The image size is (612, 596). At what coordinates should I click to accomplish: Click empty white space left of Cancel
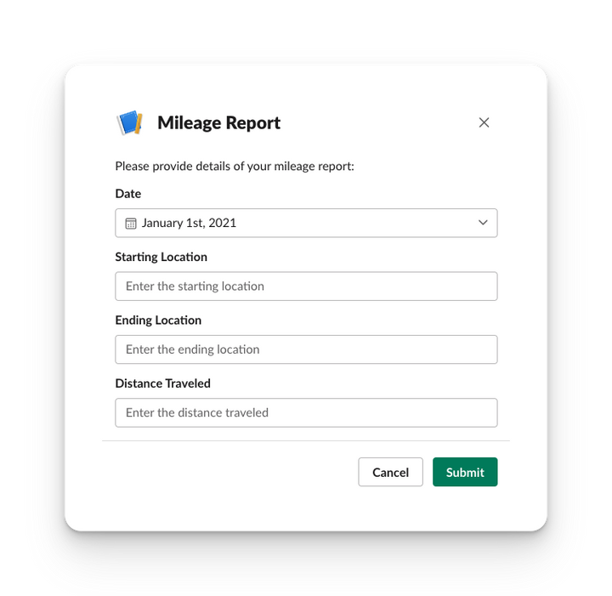(x=229, y=473)
